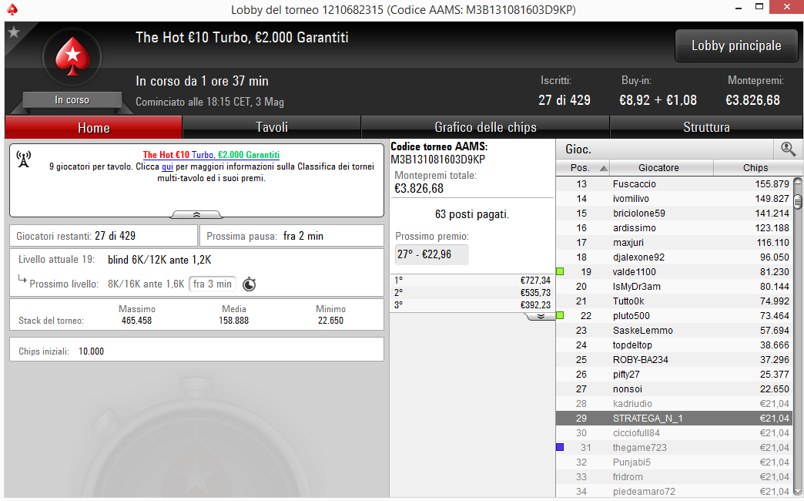This screenshot has width=804, height=501.
Task: Select player IsMyDr3am row
Action: click(674, 287)
